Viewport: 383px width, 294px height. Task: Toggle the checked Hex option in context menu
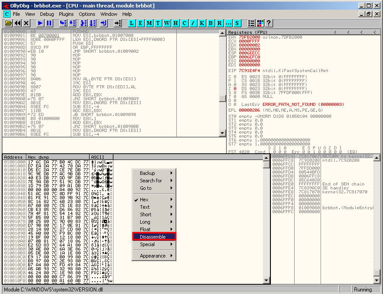point(144,200)
